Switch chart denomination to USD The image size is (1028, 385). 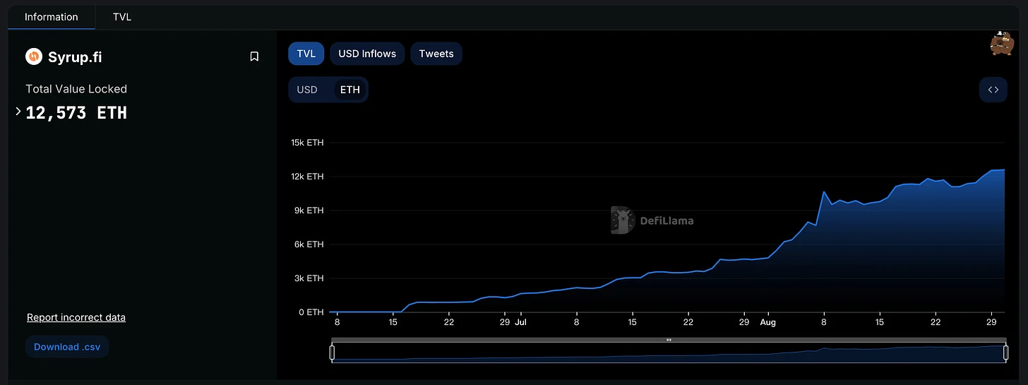(307, 90)
